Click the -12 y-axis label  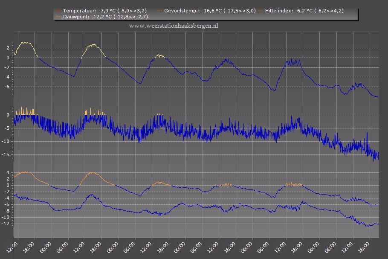point(6,224)
